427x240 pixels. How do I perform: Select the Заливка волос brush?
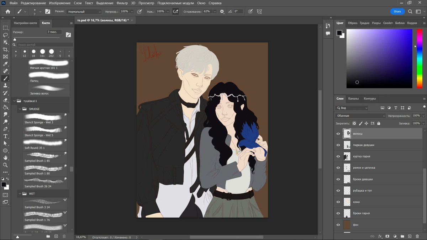[x=49, y=90]
